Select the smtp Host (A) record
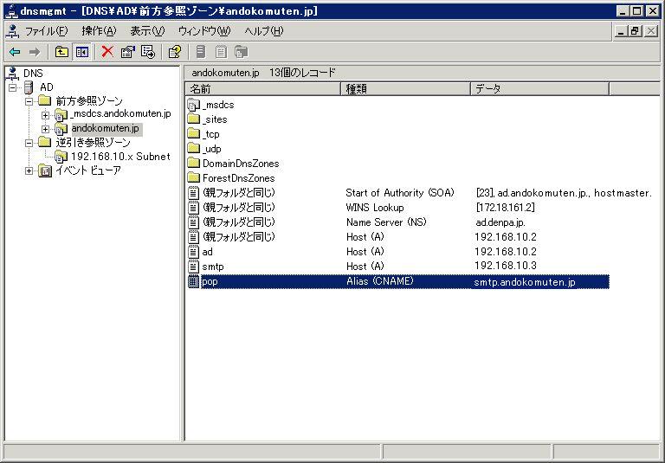665x463 pixels. [212, 267]
